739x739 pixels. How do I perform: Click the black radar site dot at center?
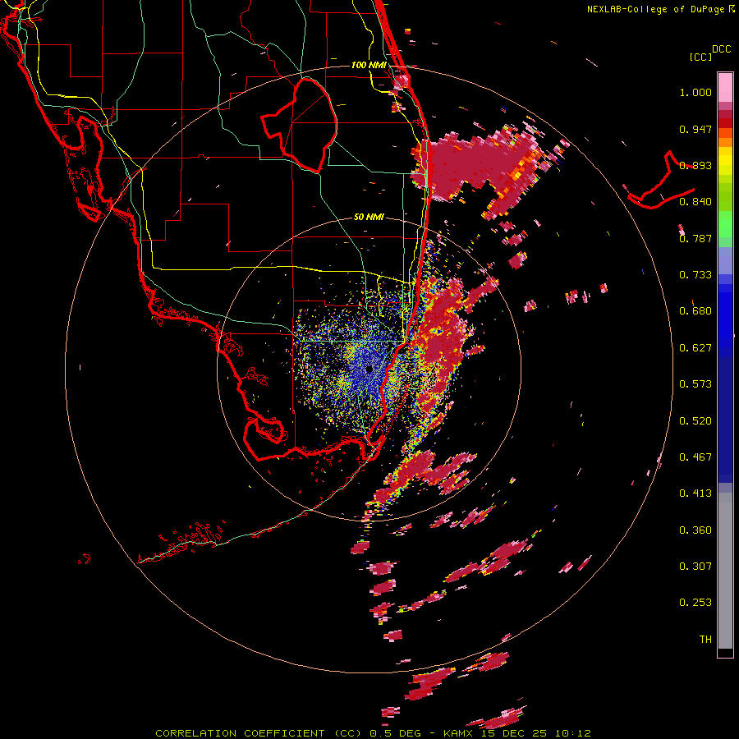click(x=369, y=369)
